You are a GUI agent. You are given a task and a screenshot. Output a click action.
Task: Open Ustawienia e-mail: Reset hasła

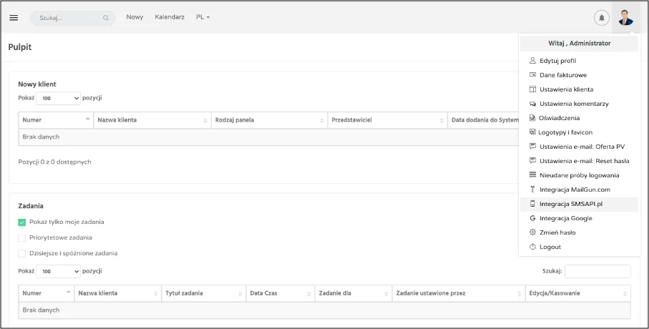579,161
